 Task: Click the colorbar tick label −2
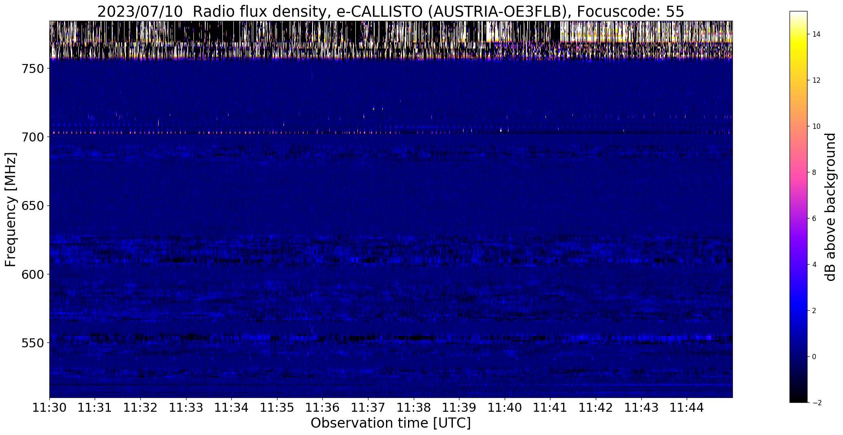[816, 403]
